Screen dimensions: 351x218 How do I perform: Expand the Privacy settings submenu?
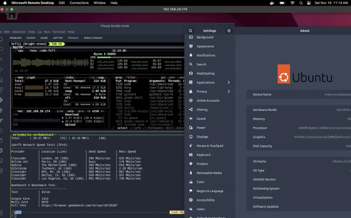(229, 91)
